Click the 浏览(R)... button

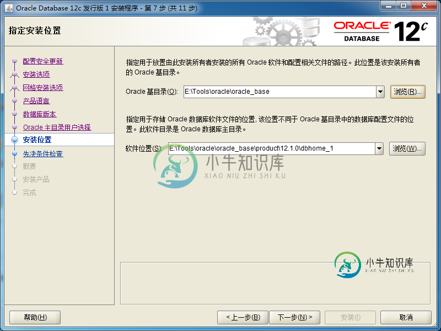point(407,92)
